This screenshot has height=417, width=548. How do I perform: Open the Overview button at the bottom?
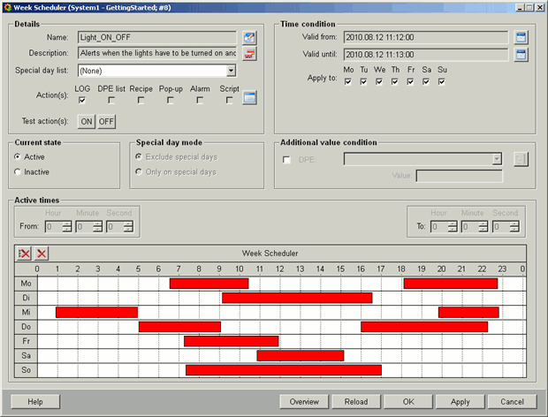[x=304, y=401]
